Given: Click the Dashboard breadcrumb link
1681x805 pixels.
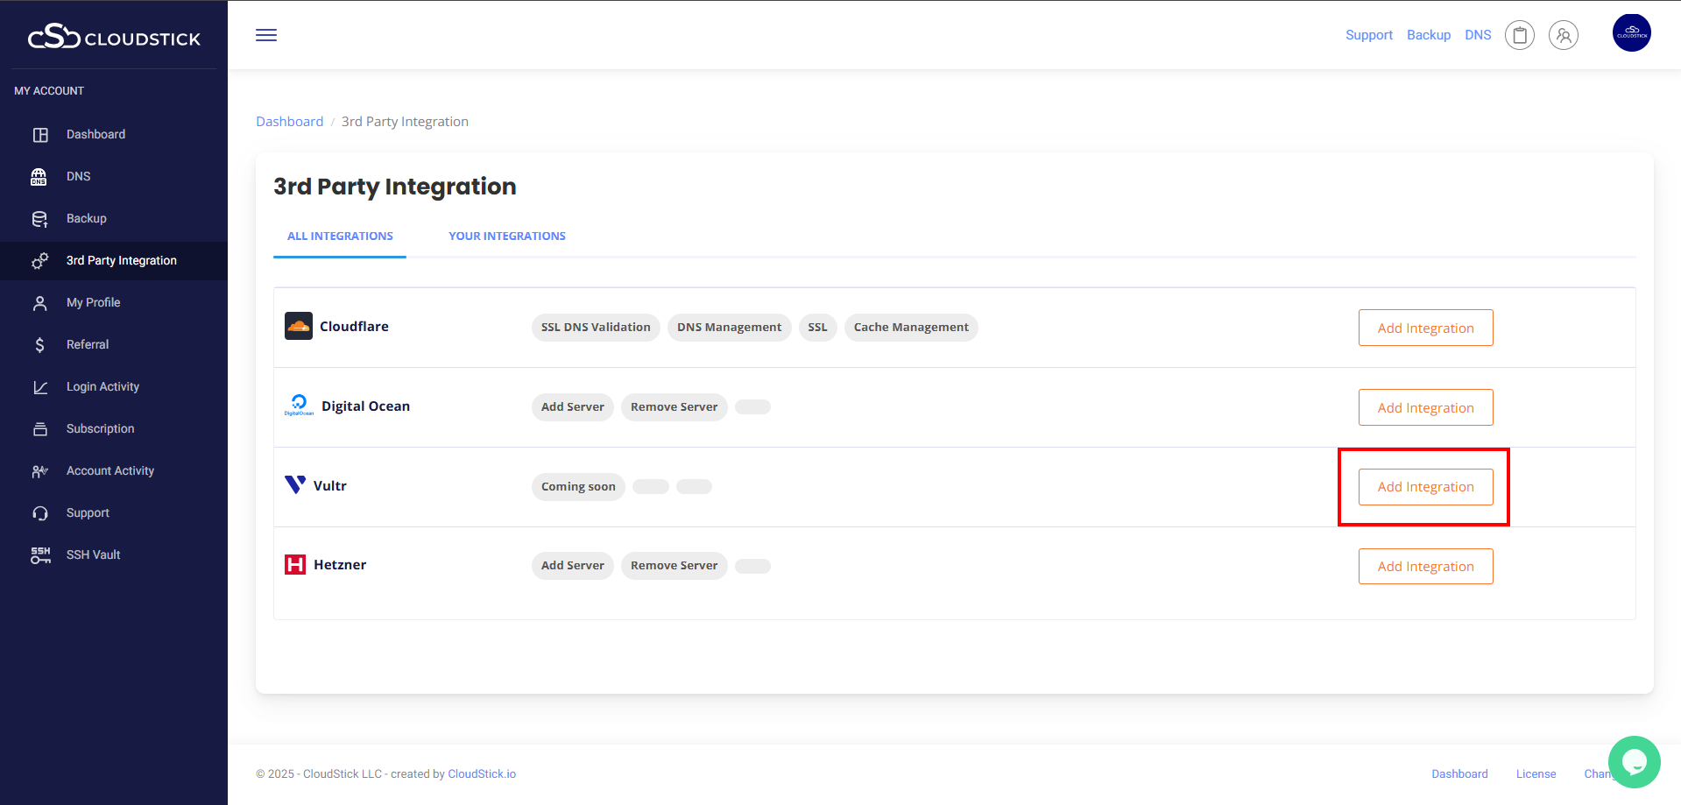Looking at the screenshot, I should point(289,122).
